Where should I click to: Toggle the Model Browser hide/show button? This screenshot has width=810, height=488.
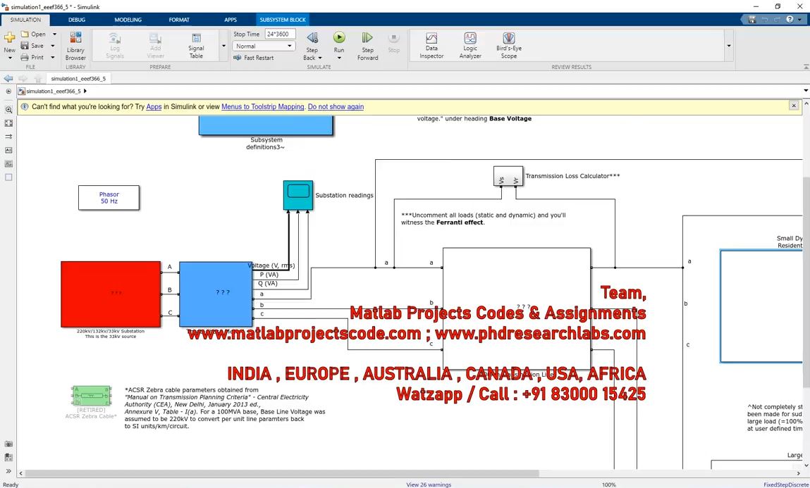pos(8,92)
